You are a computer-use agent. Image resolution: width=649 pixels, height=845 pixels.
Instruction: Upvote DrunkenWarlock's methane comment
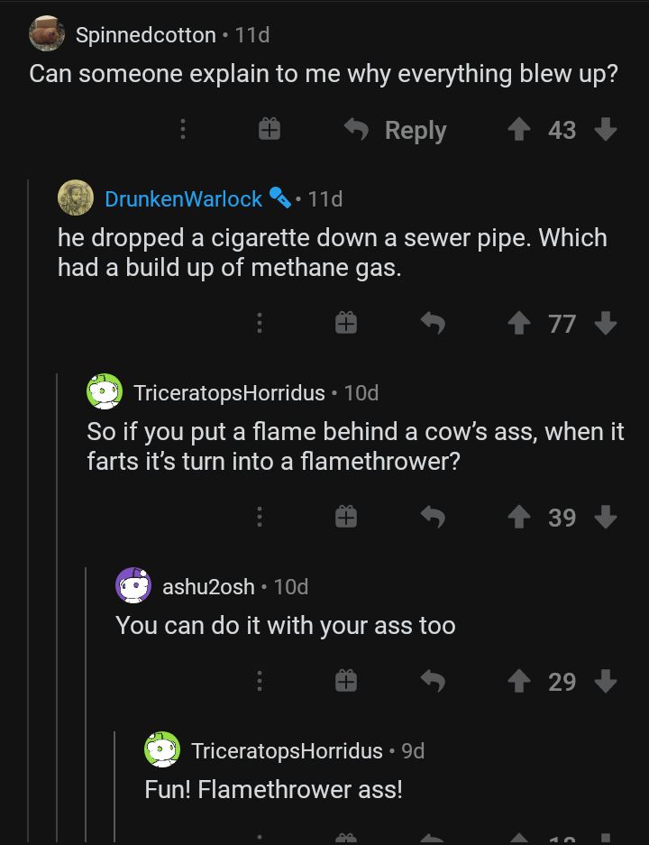(x=518, y=323)
